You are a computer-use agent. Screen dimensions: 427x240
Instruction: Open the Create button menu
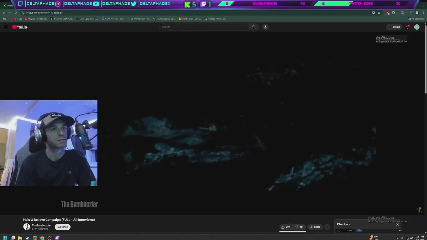pos(394,27)
